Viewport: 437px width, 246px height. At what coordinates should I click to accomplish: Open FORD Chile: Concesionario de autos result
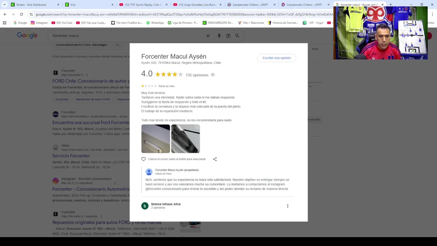click(91, 81)
